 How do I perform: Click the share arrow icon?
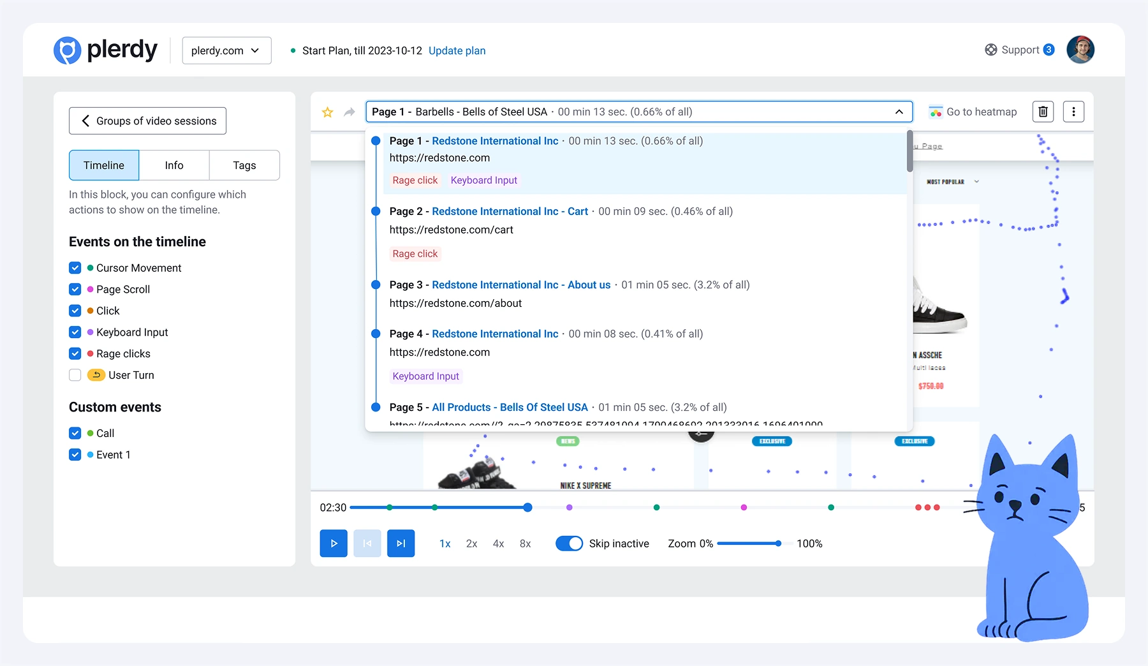coord(349,112)
